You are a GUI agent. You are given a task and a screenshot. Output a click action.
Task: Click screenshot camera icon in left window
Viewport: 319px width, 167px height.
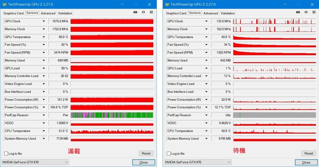coord(135,12)
